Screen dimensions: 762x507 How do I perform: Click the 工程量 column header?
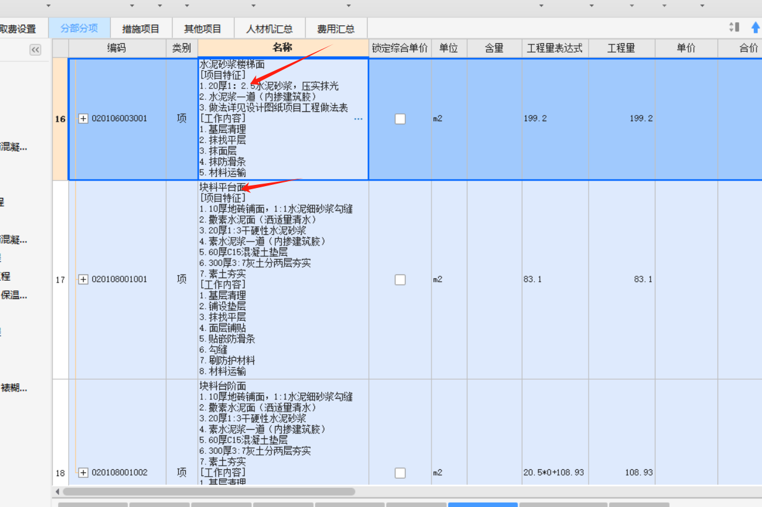pyautogui.click(x=621, y=48)
